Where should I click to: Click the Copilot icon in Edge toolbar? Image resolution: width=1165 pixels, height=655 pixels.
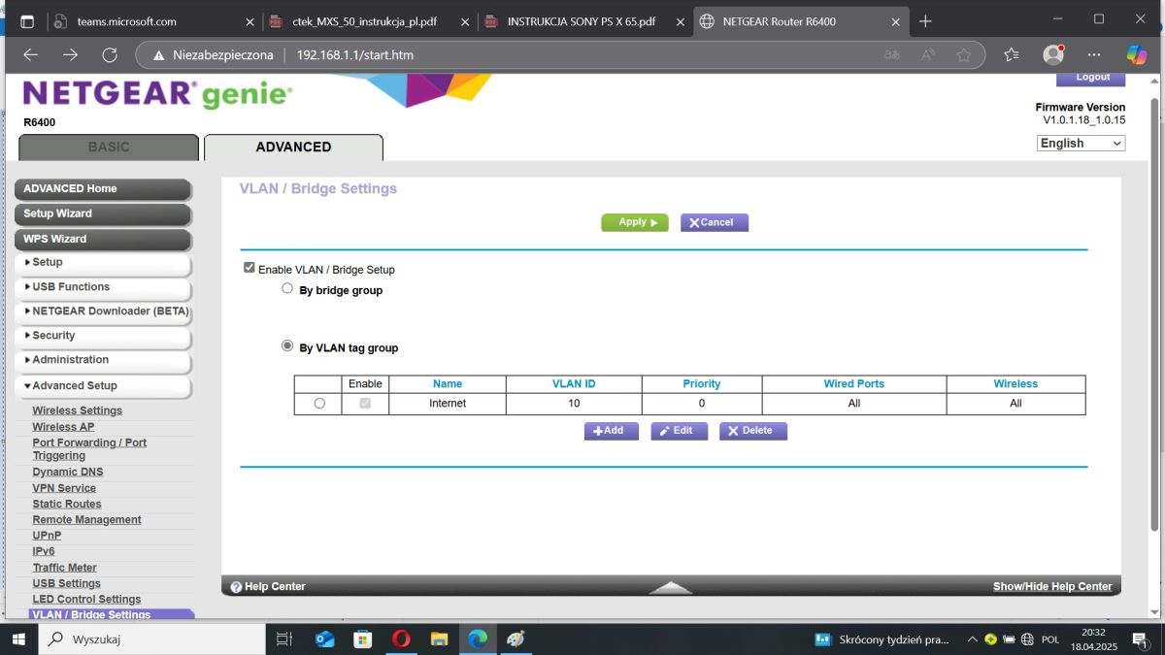point(1137,55)
